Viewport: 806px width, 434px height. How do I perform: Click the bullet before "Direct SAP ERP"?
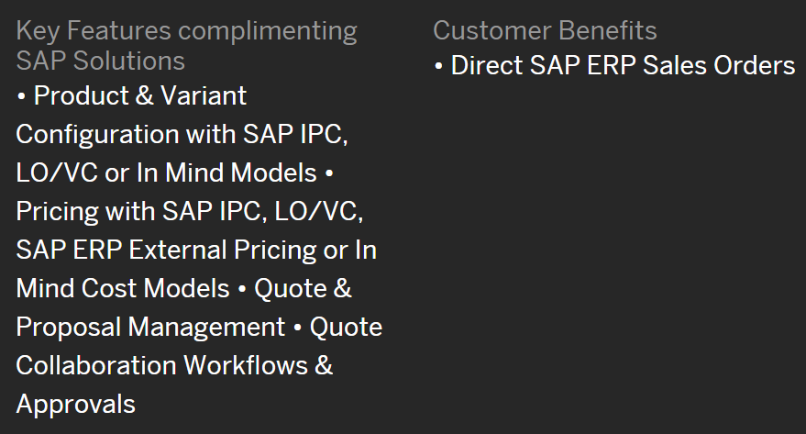(438, 66)
